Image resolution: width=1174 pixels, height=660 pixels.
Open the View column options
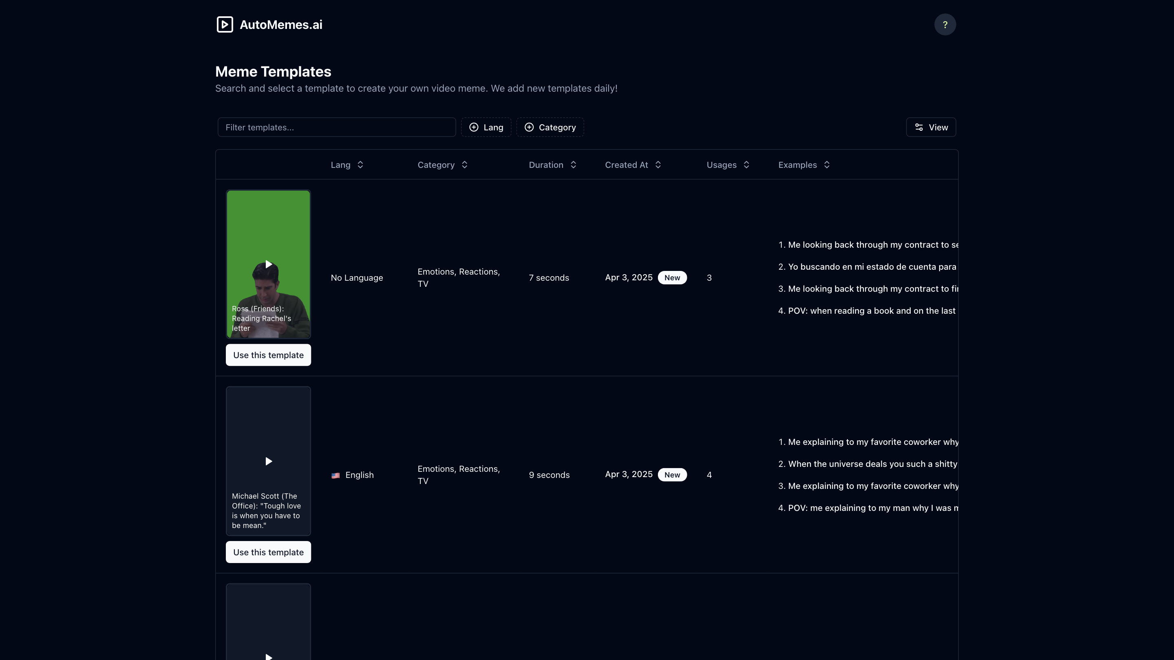931,128
